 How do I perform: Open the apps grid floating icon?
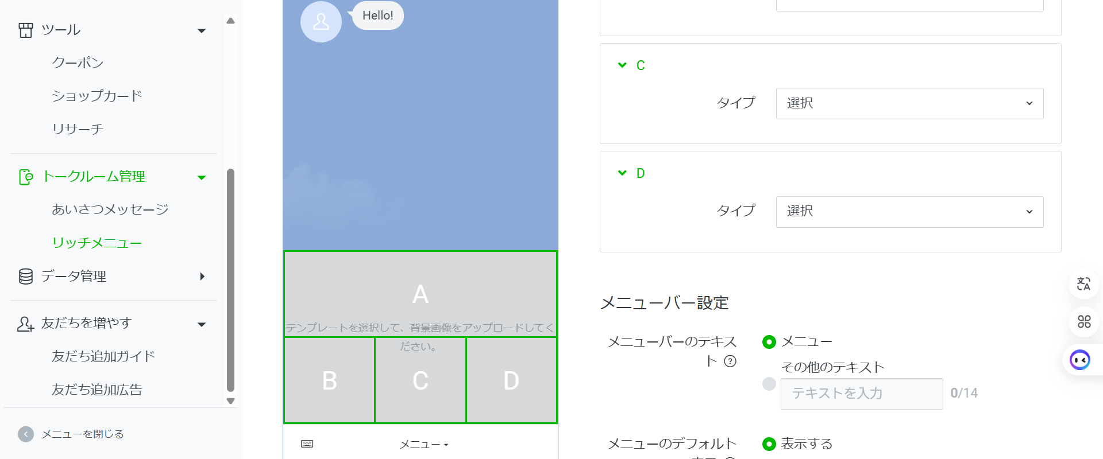[x=1083, y=322]
